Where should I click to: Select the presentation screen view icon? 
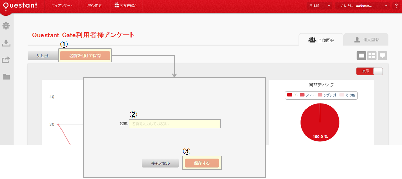coord(382,56)
